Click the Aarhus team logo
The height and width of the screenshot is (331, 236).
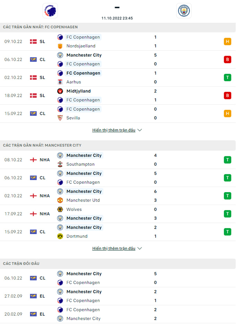tap(60, 82)
